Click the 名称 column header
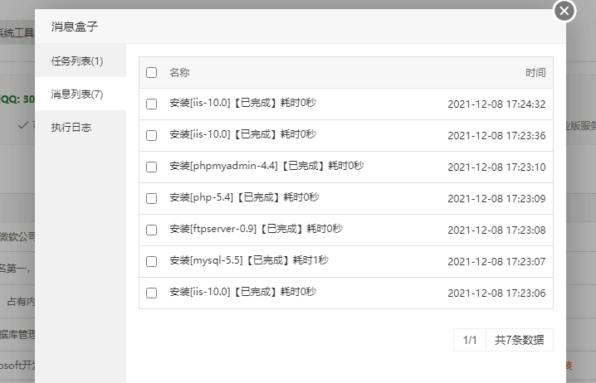 pos(179,72)
